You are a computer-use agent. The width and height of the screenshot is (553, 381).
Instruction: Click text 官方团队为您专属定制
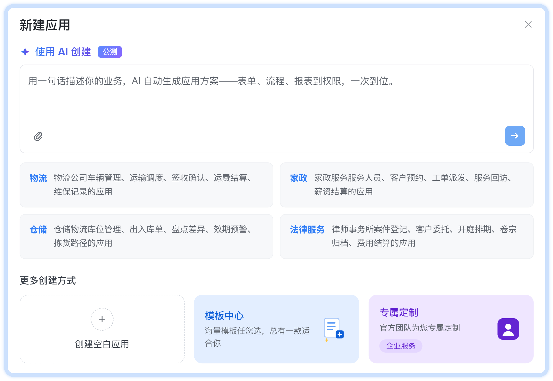tap(420, 328)
